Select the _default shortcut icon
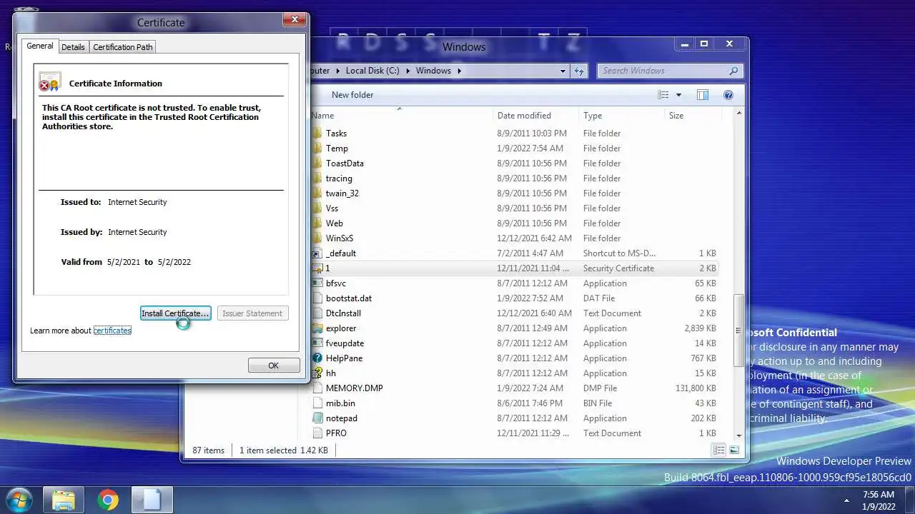Viewport: 915px width, 514px height. tap(317, 253)
